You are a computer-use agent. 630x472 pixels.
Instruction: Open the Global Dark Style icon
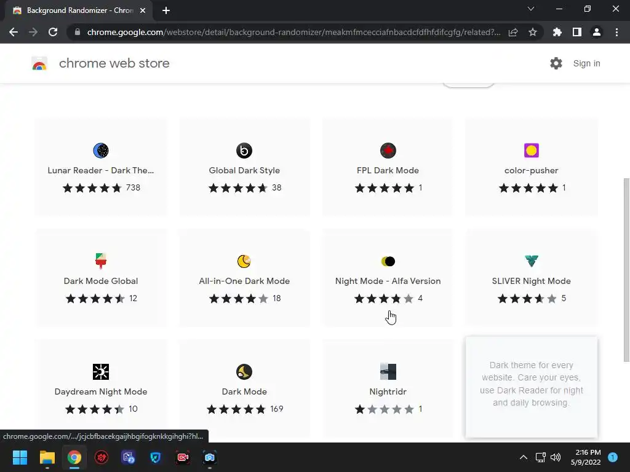[244, 151]
